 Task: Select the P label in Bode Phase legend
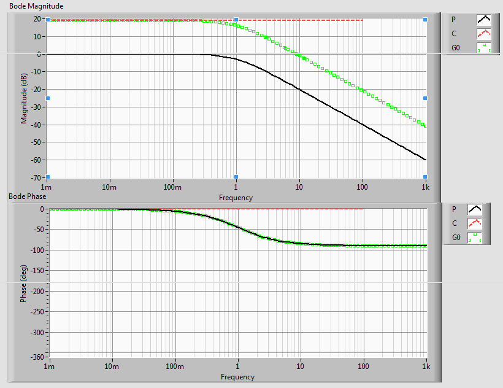(454, 209)
